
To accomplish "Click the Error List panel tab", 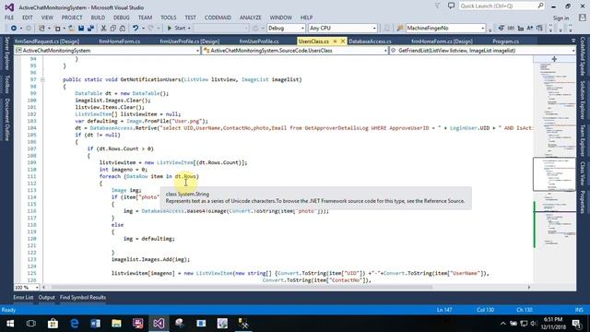I will coord(23,297).
